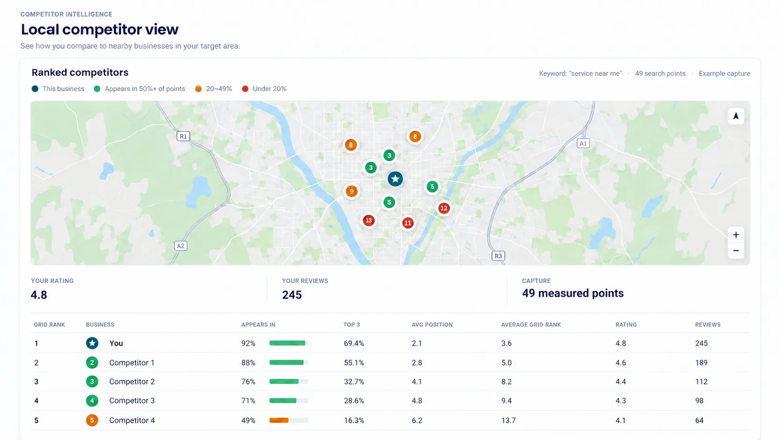Select the Competitor 4 name

point(132,420)
